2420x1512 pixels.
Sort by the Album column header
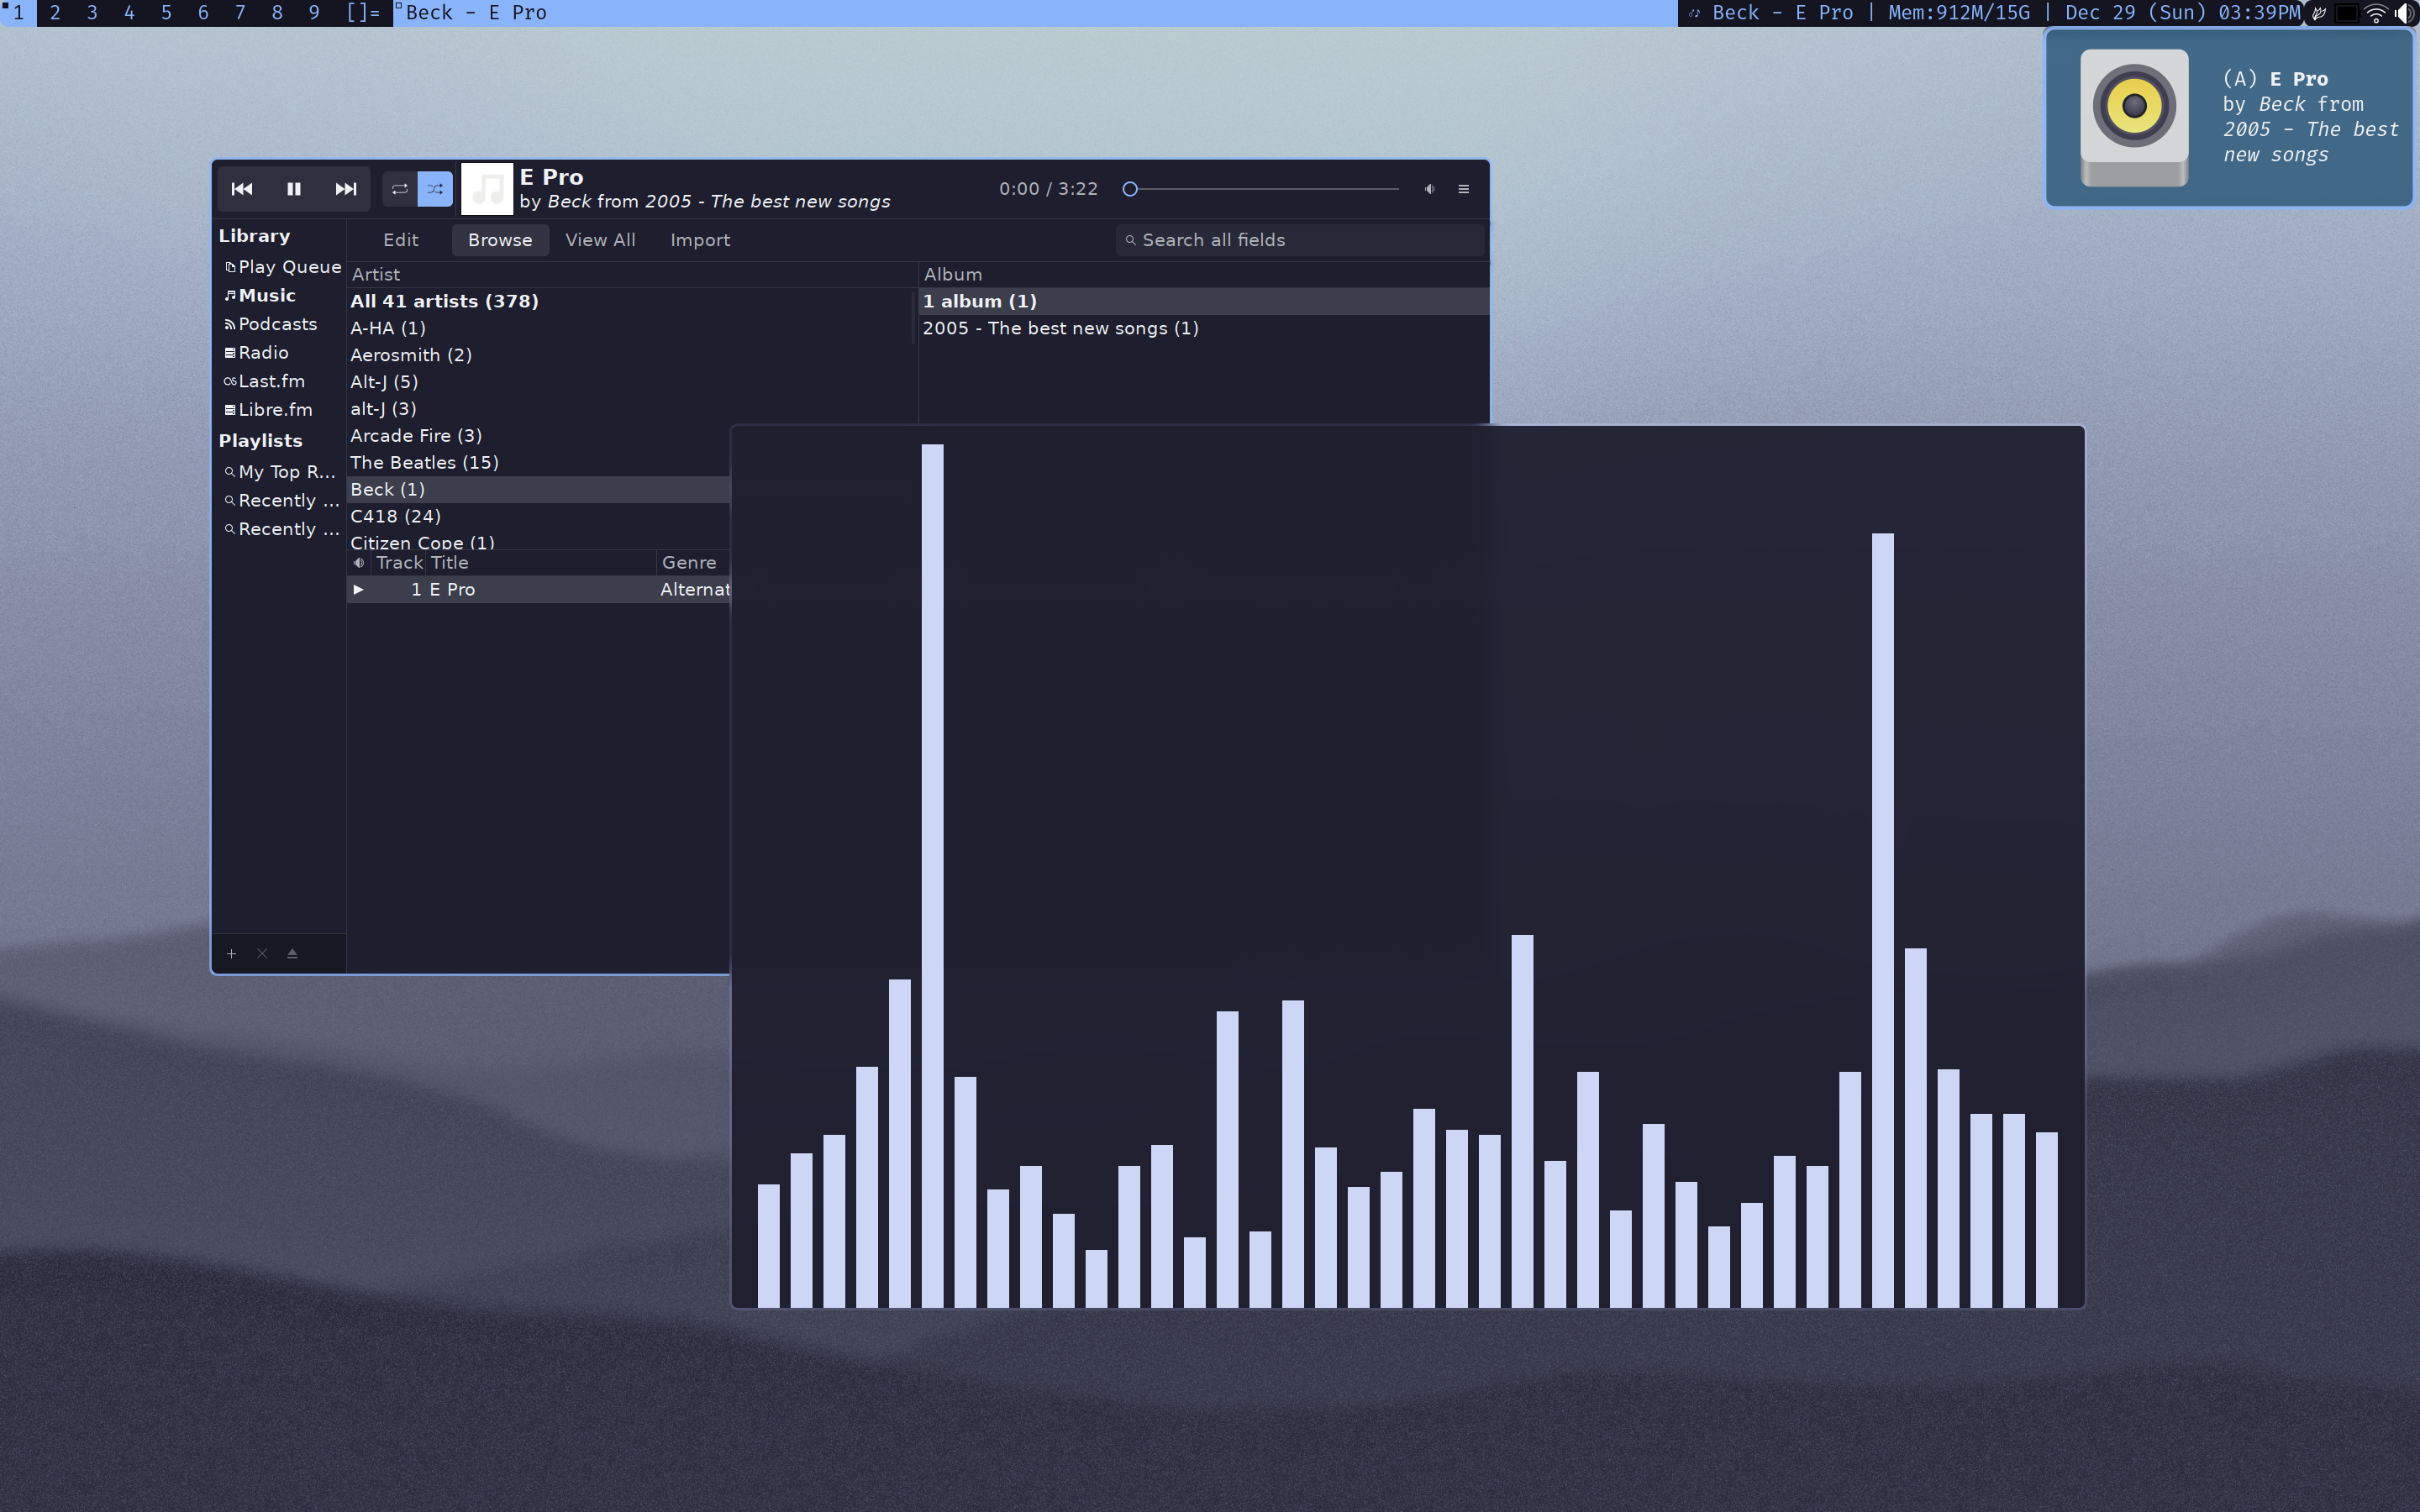click(1204, 274)
